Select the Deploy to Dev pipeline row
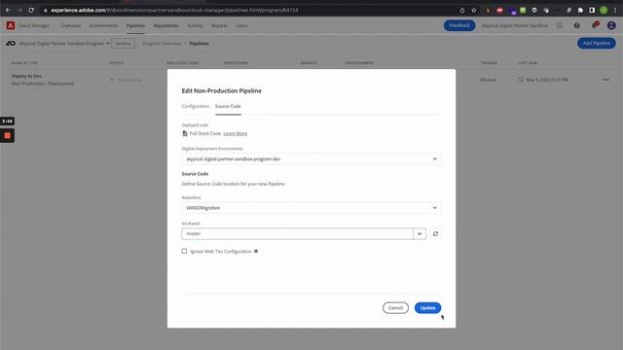Image resolution: width=623 pixels, height=350 pixels. click(x=311, y=80)
